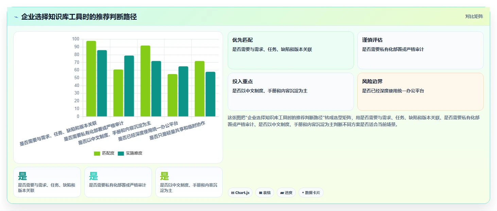The width and height of the screenshot is (497, 211).
Task: Open the 风险边界 card
Action: pyautogui.click(x=420, y=92)
